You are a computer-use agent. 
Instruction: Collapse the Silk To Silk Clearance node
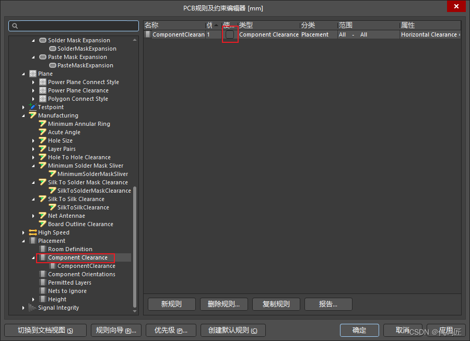pyautogui.click(x=33, y=199)
